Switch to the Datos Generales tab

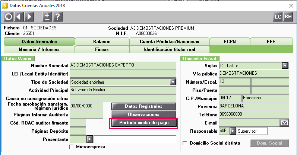(x=39, y=41)
